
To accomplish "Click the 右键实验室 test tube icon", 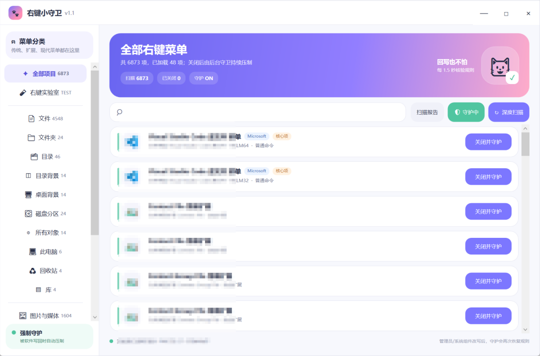I will (x=22, y=93).
